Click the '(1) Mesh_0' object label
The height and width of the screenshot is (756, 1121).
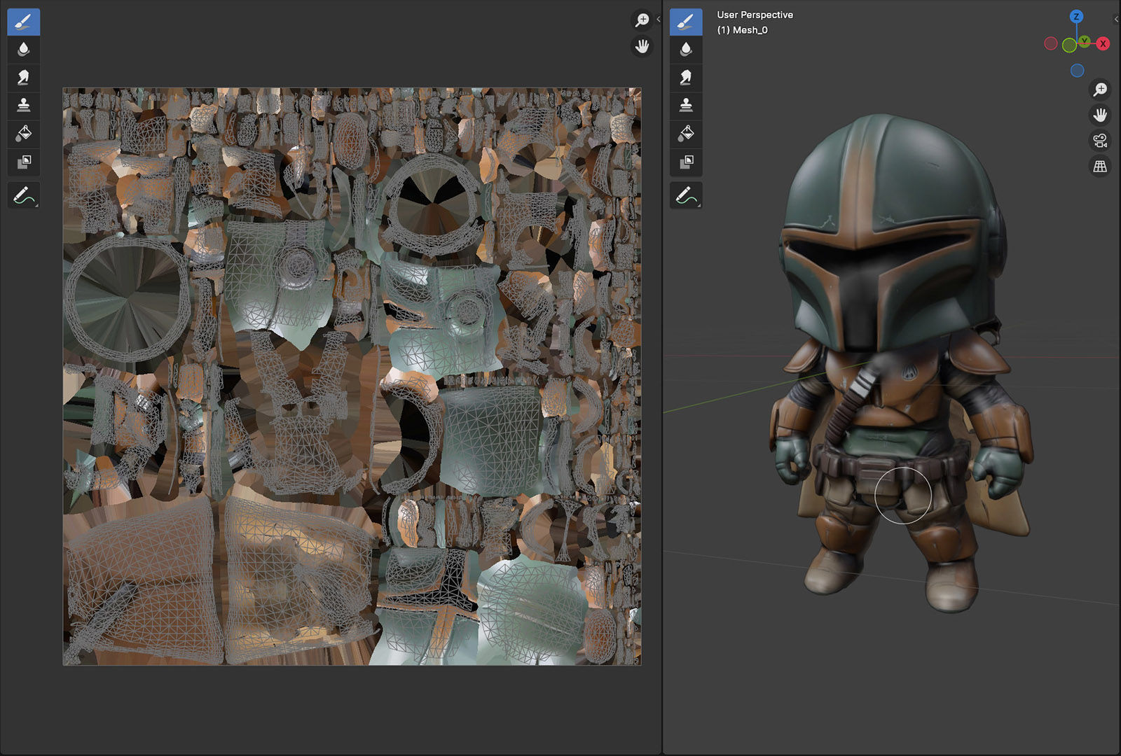pyautogui.click(x=742, y=30)
